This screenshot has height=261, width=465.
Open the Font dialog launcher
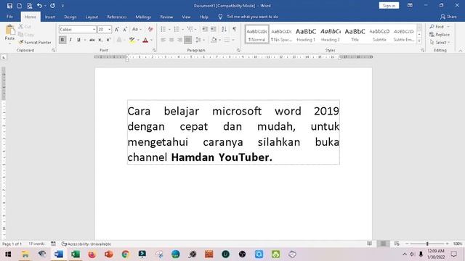154,50
